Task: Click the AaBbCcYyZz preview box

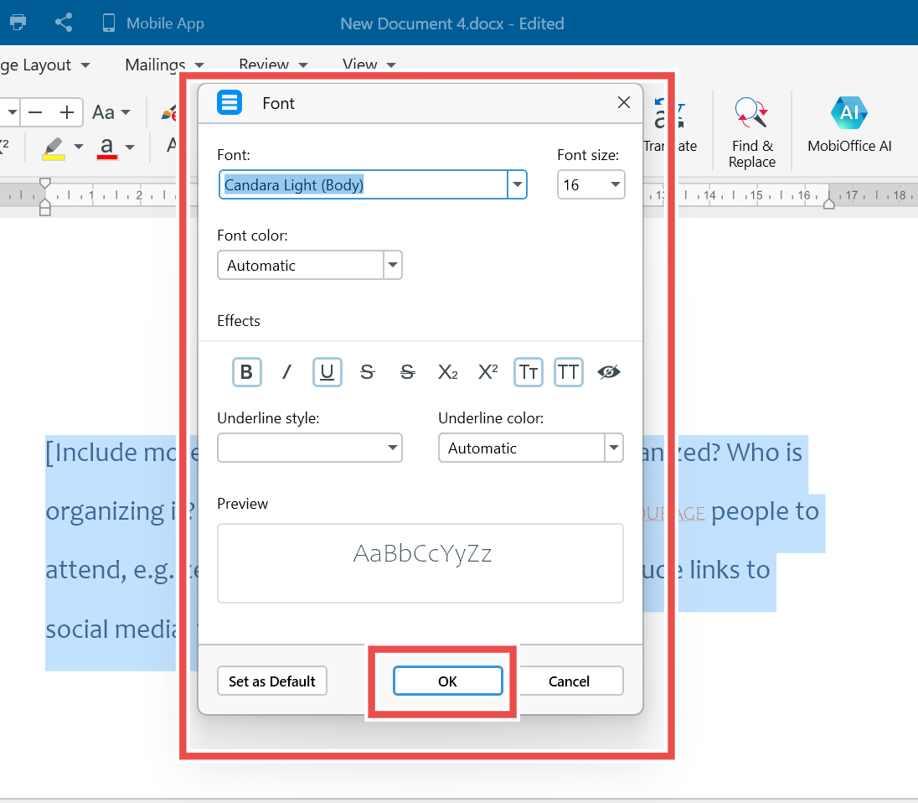Action: tap(420, 563)
